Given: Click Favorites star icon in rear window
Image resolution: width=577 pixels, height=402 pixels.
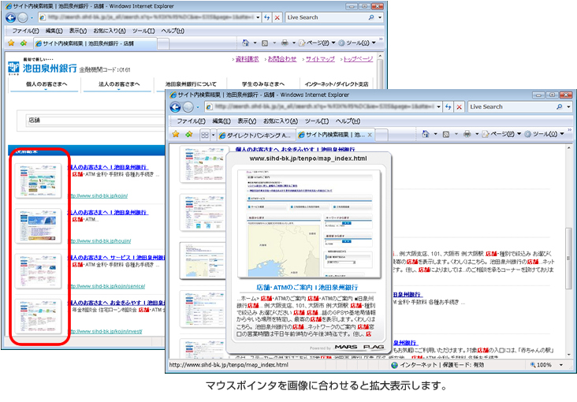Looking at the screenshot, I should (11, 43).
